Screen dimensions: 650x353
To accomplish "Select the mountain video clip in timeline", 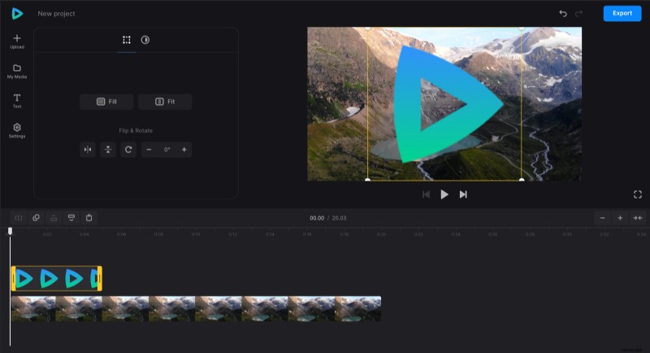I will coord(196,308).
